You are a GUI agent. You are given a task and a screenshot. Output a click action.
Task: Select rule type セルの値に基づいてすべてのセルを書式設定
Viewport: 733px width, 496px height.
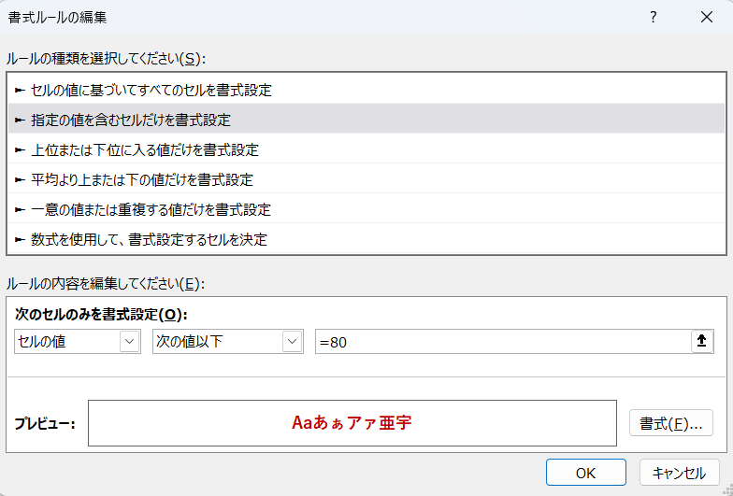(x=151, y=90)
